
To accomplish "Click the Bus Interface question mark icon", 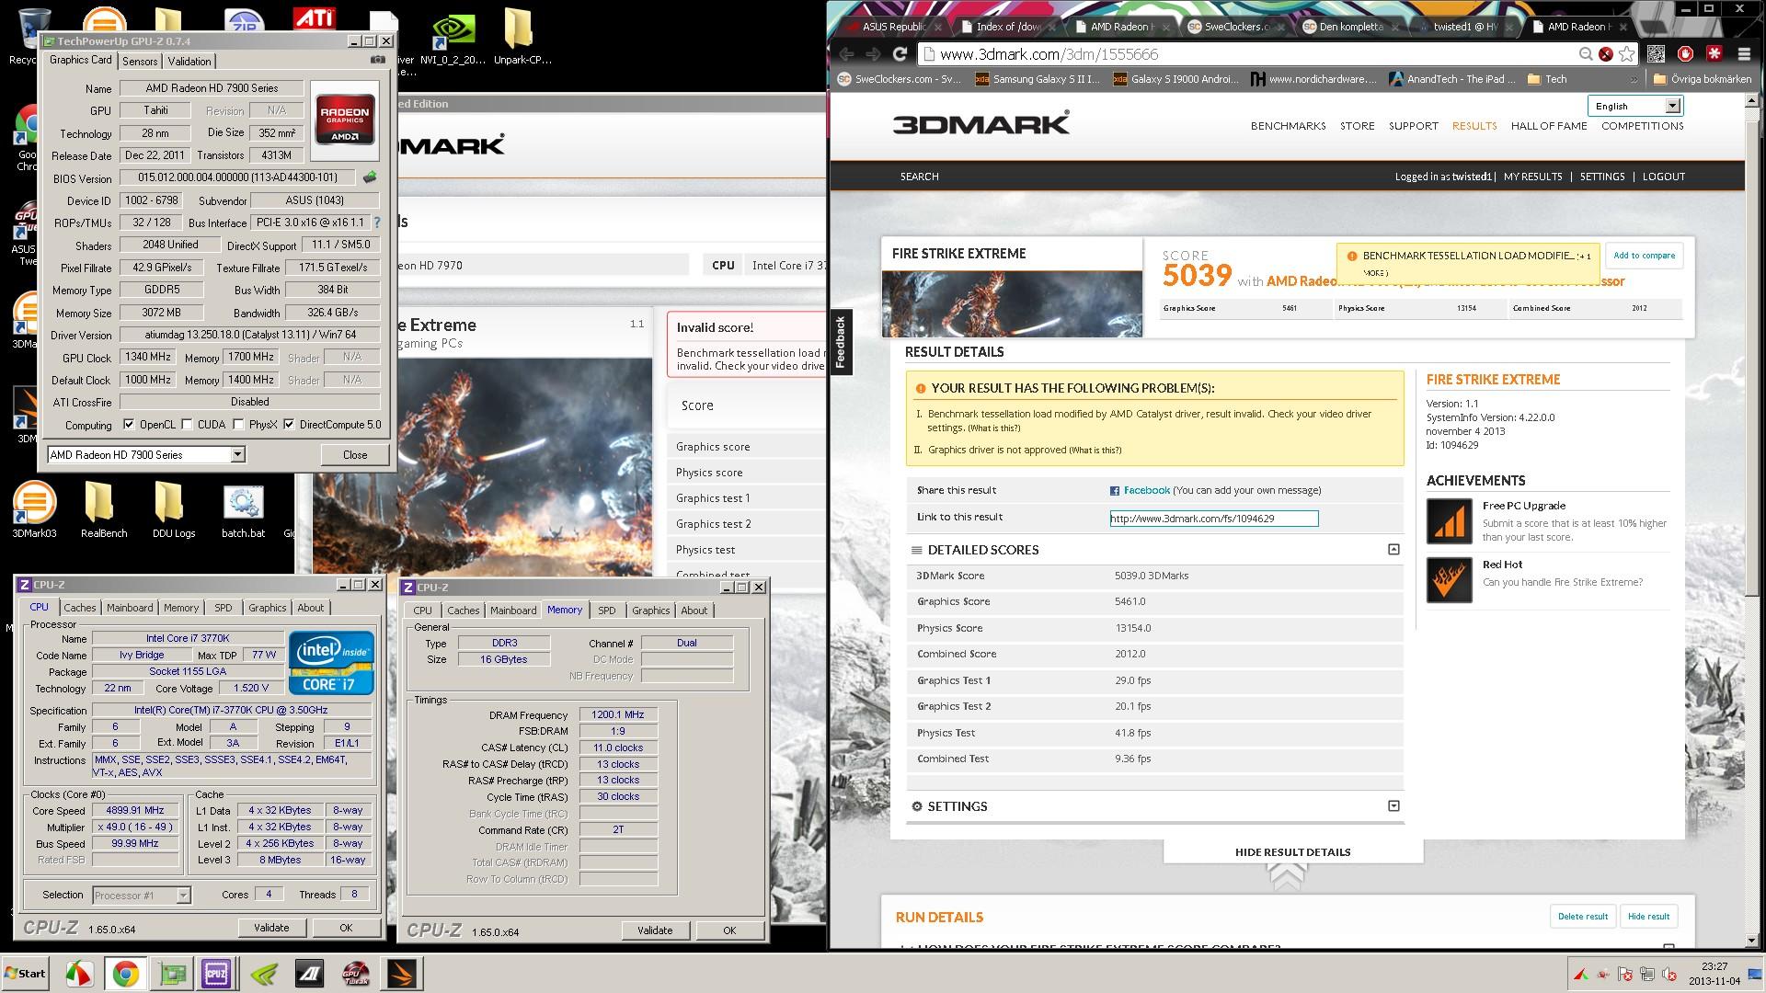I will (377, 223).
